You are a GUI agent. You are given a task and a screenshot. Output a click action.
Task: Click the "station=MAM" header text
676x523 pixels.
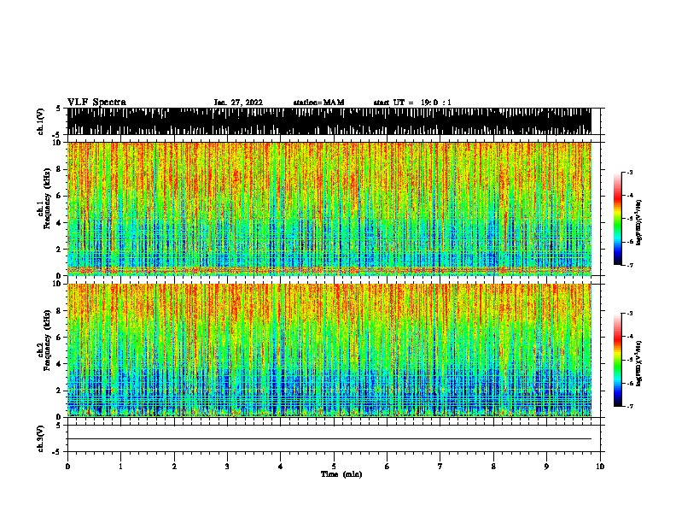click(x=318, y=103)
